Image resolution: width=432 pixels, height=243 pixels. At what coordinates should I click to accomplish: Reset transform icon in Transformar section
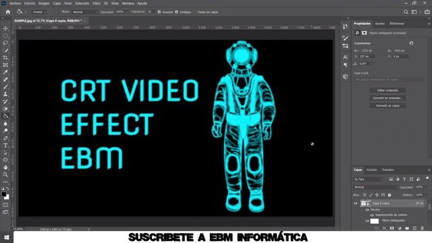(411, 43)
